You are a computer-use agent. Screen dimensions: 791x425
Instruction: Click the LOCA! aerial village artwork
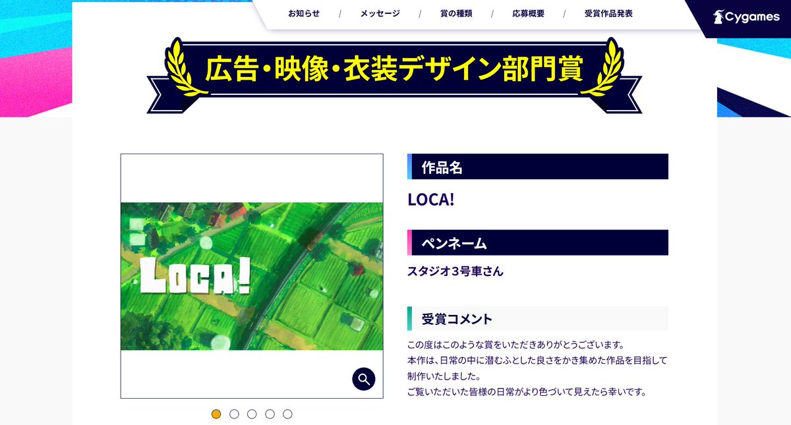(x=251, y=277)
